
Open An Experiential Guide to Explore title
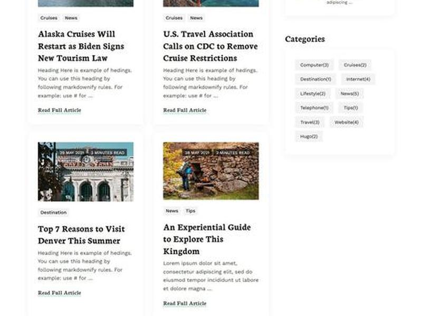pyautogui.click(x=207, y=239)
